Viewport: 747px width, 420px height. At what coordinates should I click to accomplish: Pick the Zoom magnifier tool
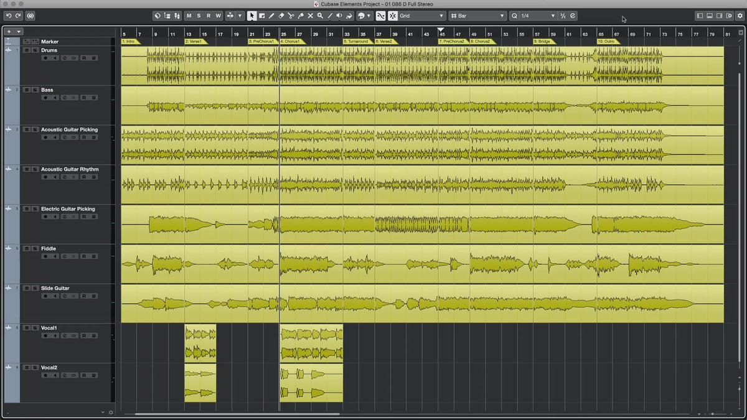[320, 16]
